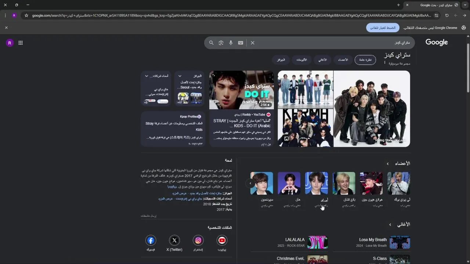Open the ويكيبيديا Wikipedia link

[x=172, y=187]
